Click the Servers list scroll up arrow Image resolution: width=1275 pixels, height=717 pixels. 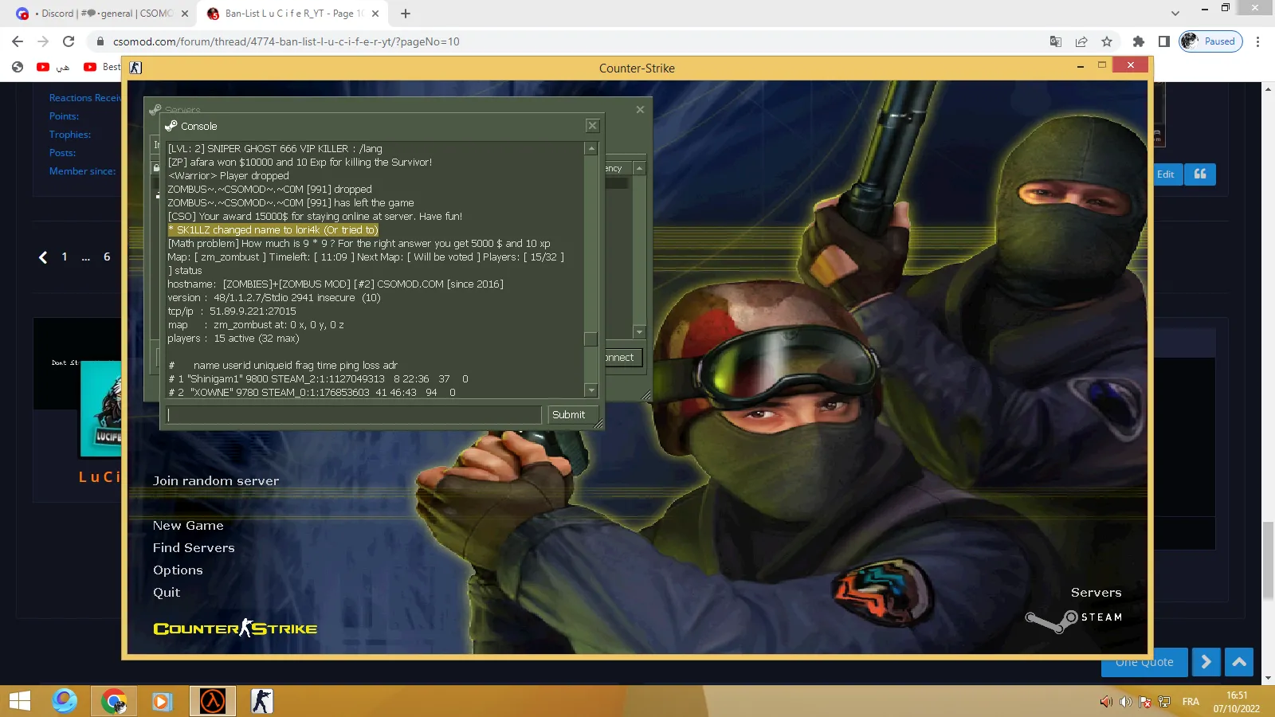tap(639, 168)
